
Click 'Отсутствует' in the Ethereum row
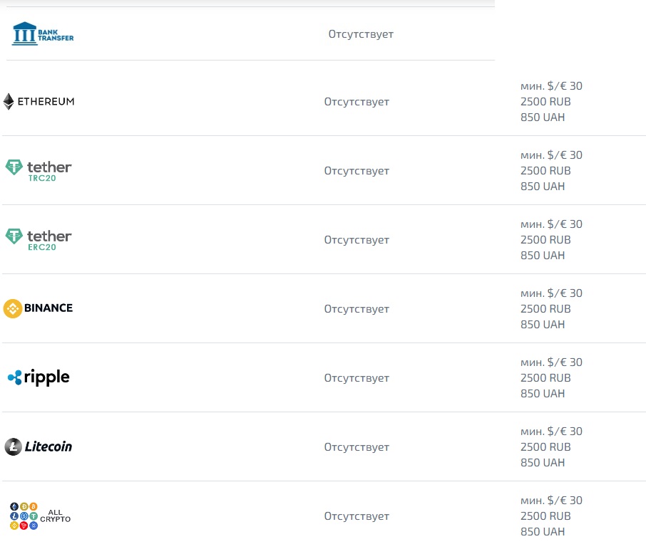point(357,102)
